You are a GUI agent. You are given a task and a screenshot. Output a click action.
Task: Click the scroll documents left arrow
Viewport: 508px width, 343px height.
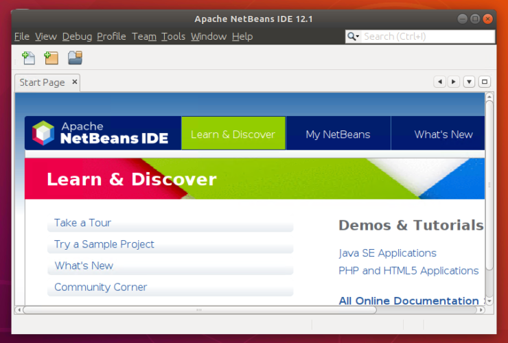(439, 82)
